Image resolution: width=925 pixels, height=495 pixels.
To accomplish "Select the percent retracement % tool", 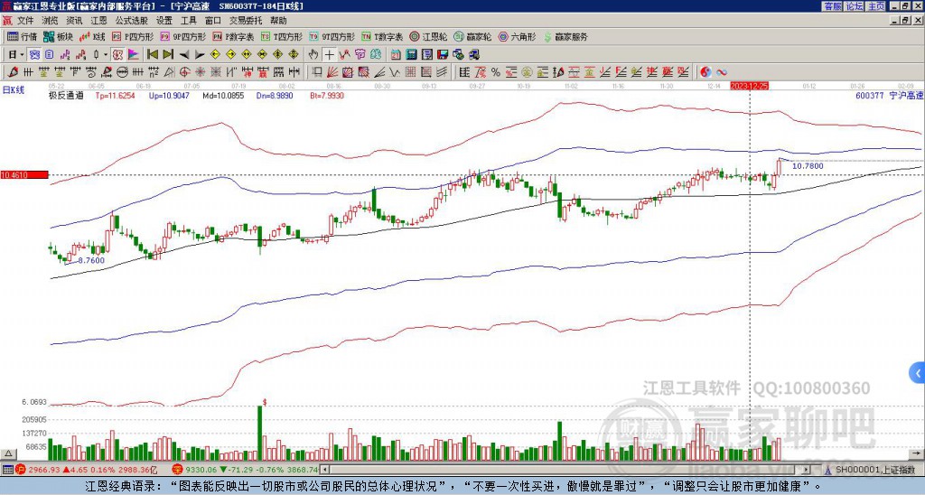I will (x=496, y=72).
